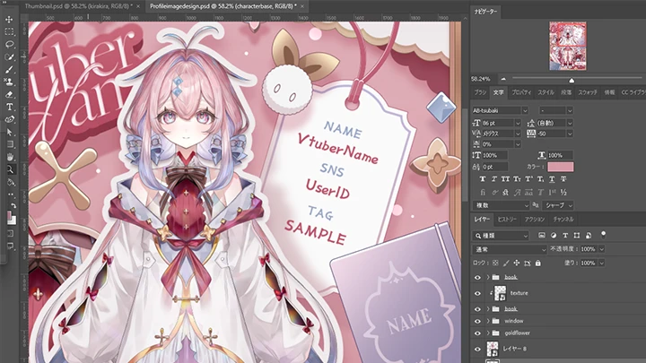
Task: Select the 3D rotate tool in toolbar
Action: point(9,120)
